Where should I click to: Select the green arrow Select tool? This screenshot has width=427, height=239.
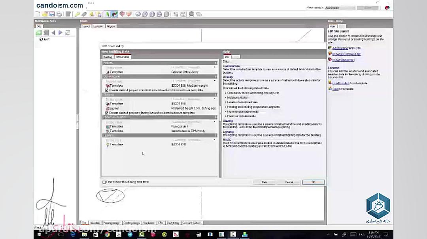pyautogui.click(x=108, y=14)
